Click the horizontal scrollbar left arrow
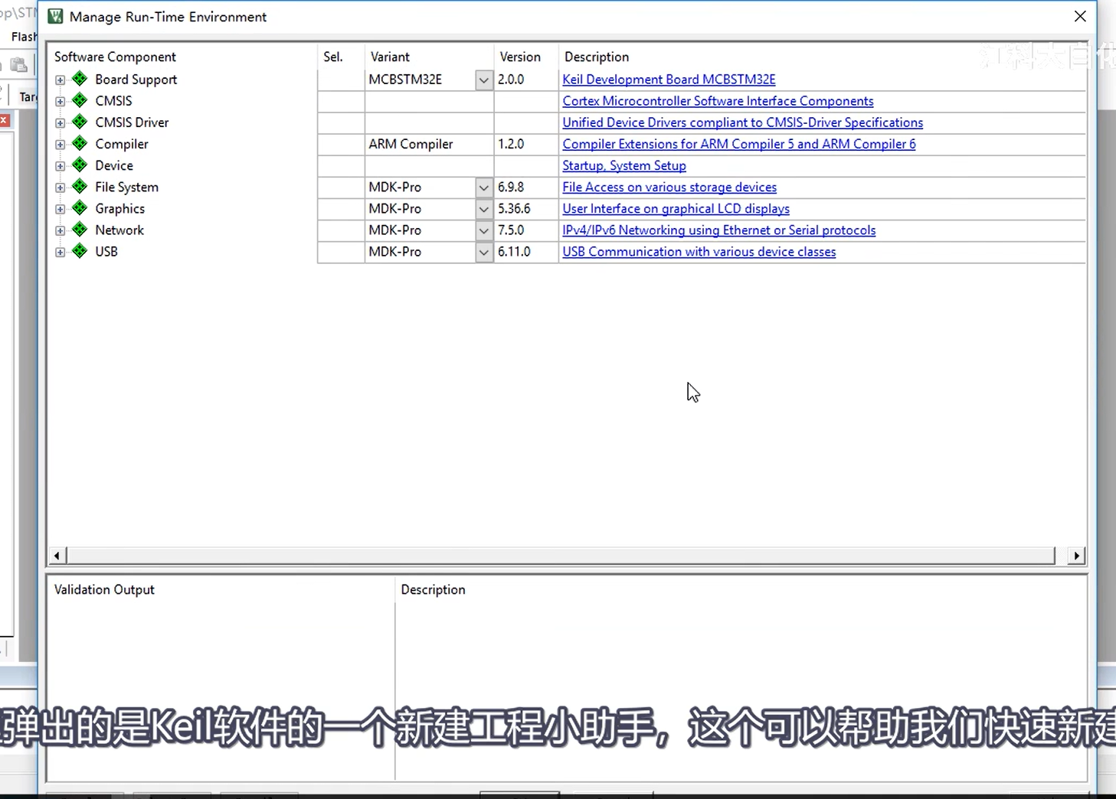1116x799 pixels. click(x=57, y=556)
